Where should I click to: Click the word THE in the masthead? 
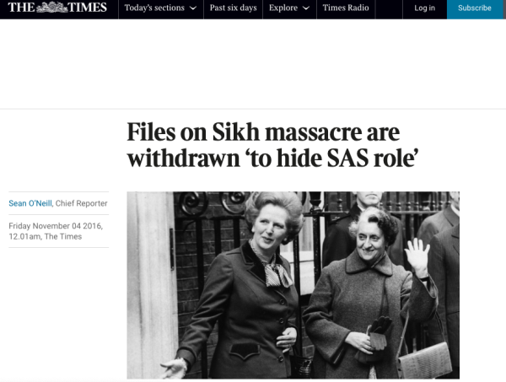tap(21, 7)
